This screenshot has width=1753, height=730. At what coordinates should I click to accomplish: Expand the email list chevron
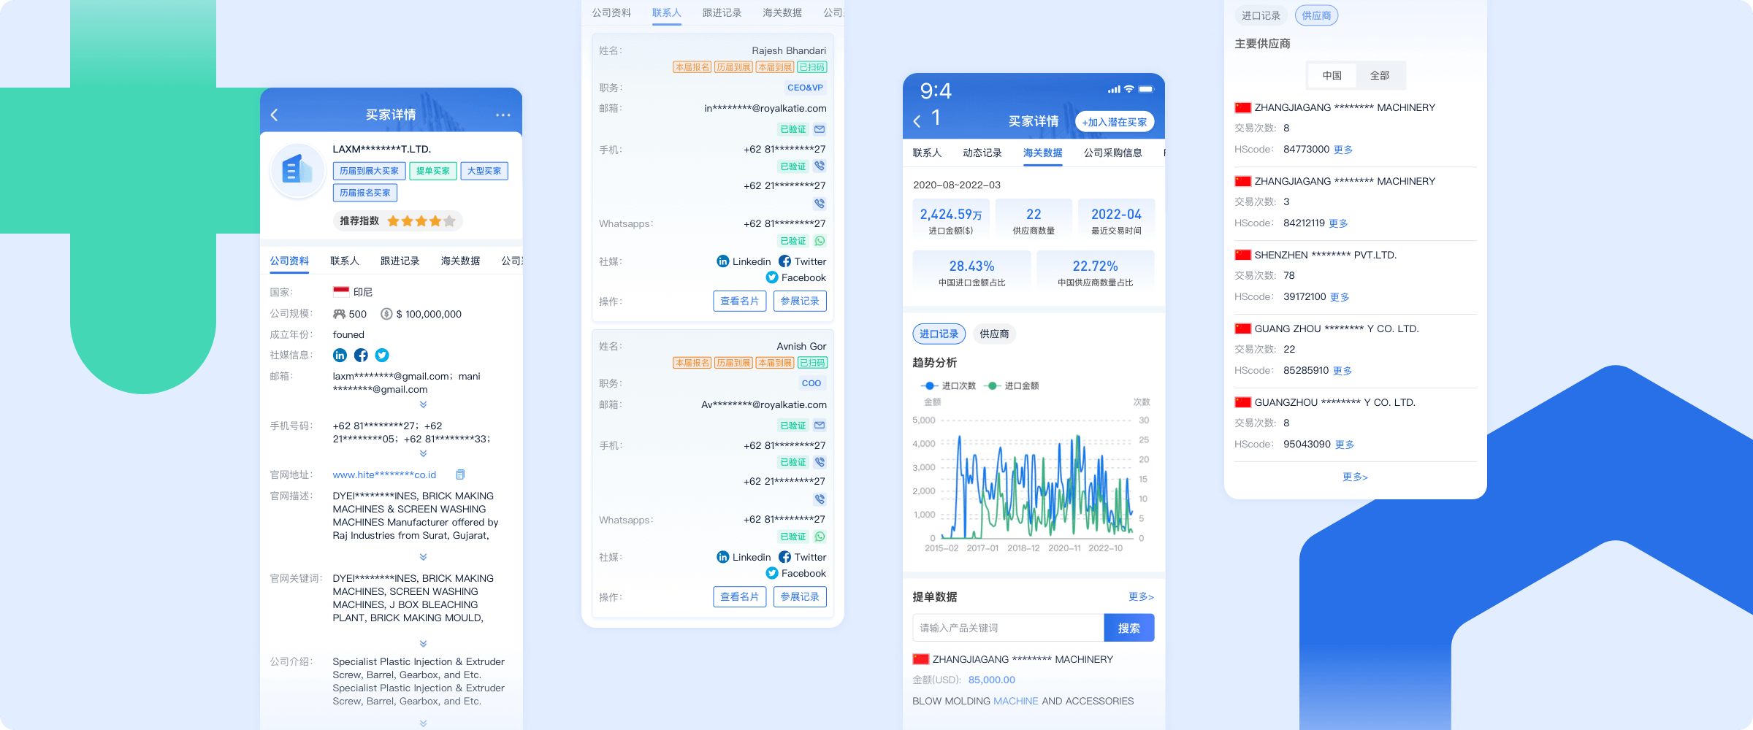(x=423, y=404)
